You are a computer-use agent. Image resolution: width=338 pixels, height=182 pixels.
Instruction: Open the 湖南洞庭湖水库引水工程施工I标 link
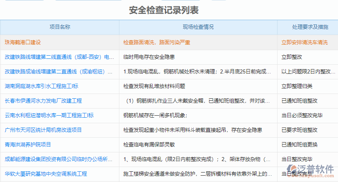pos(42,86)
